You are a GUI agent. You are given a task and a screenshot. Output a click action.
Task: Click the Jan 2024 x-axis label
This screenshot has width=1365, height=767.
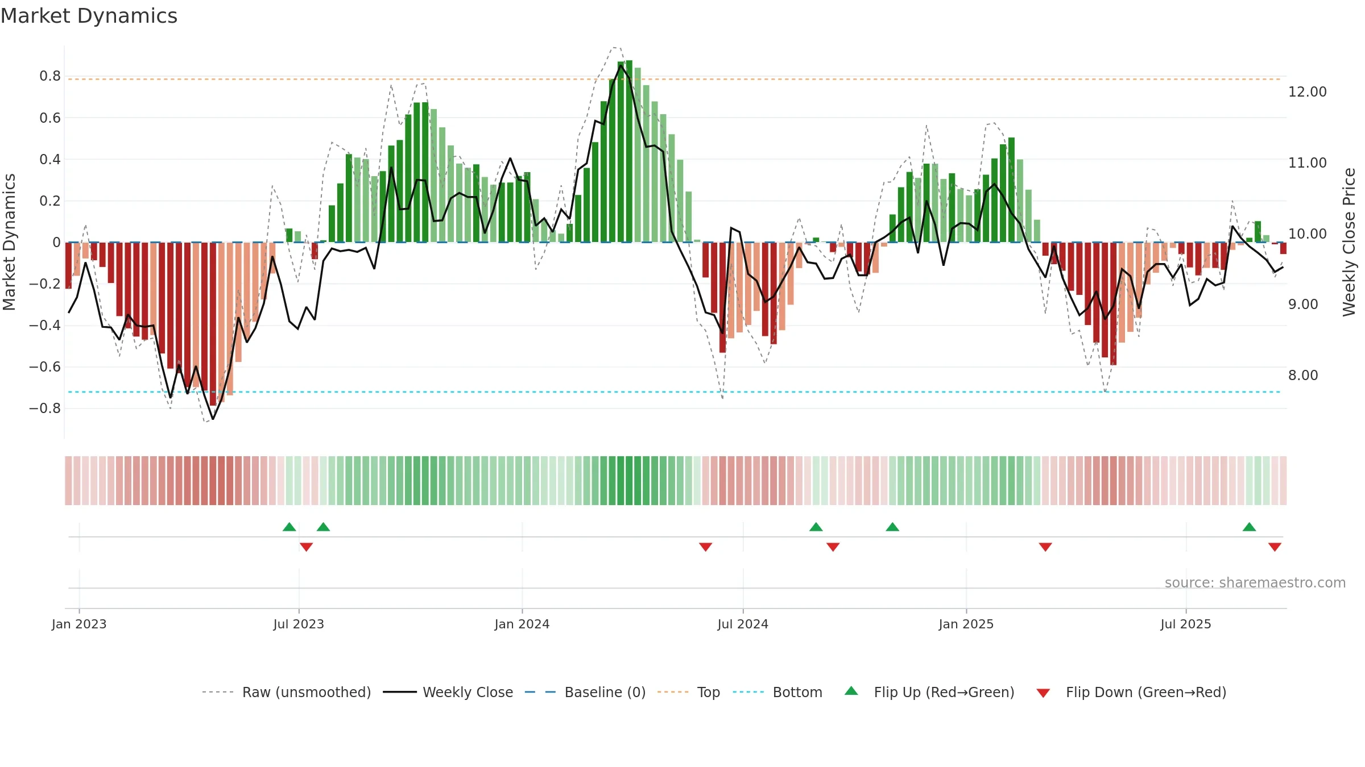(x=522, y=624)
